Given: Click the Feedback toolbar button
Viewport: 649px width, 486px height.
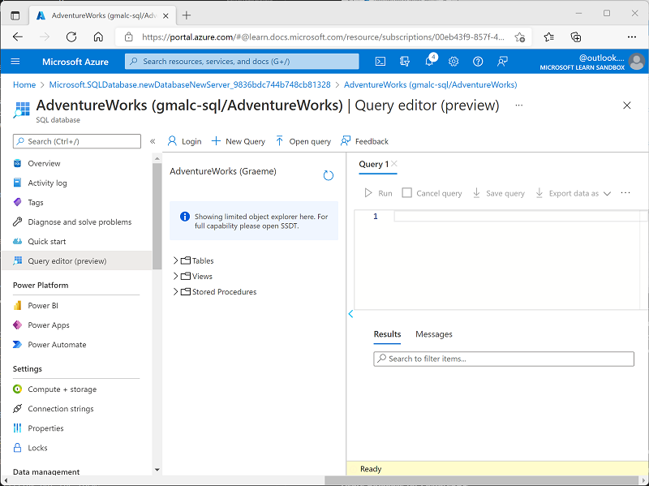Looking at the screenshot, I should (364, 141).
